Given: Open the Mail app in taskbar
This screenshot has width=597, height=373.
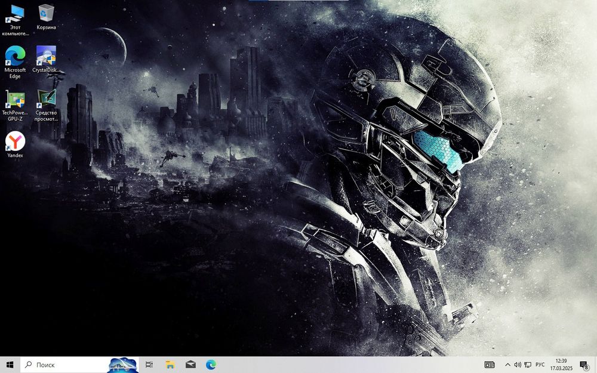Looking at the screenshot, I should click(190, 365).
